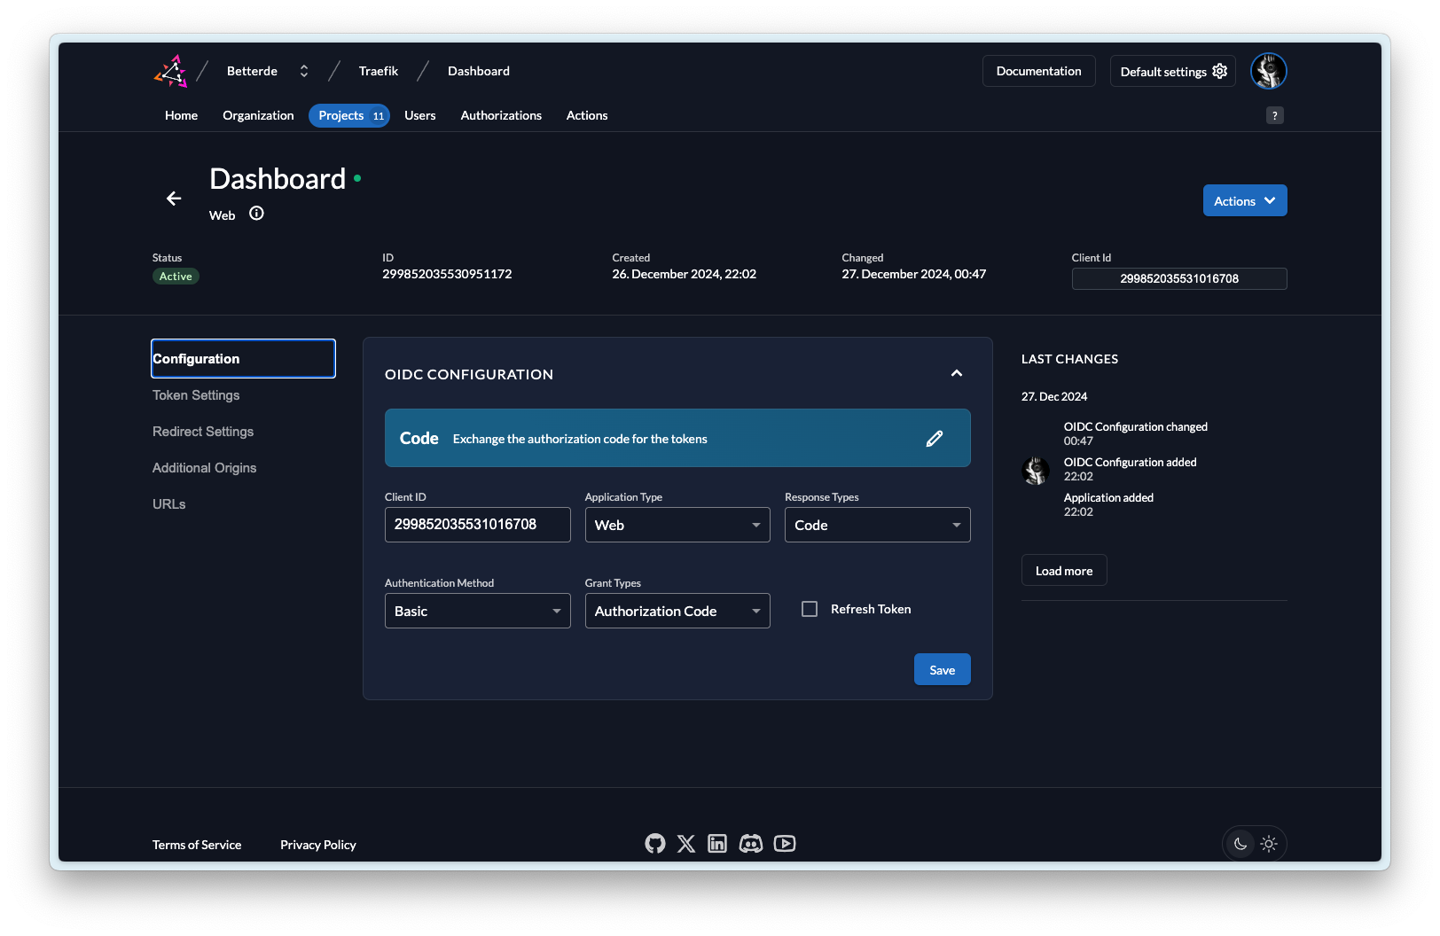Viewport: 1440px width, 936px height.
Task: Click 'OIDC Configuration changed' entry
Action: pos(1135,426)
